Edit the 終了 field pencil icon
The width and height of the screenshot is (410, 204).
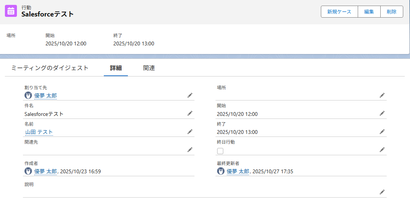point(382,132)
